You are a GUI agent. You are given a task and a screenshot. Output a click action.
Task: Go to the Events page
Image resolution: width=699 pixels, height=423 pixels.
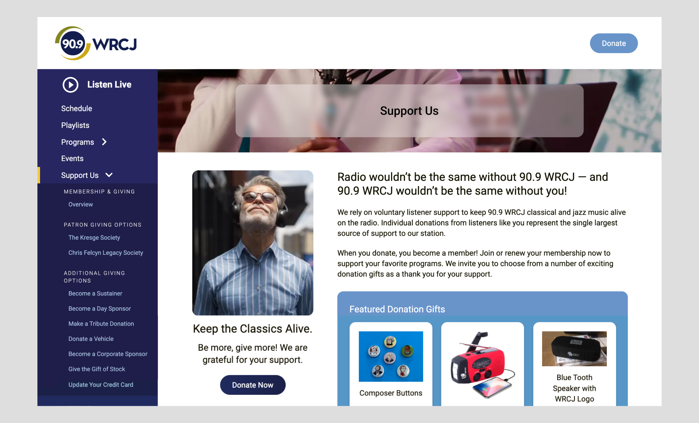(x=72, y=159)
